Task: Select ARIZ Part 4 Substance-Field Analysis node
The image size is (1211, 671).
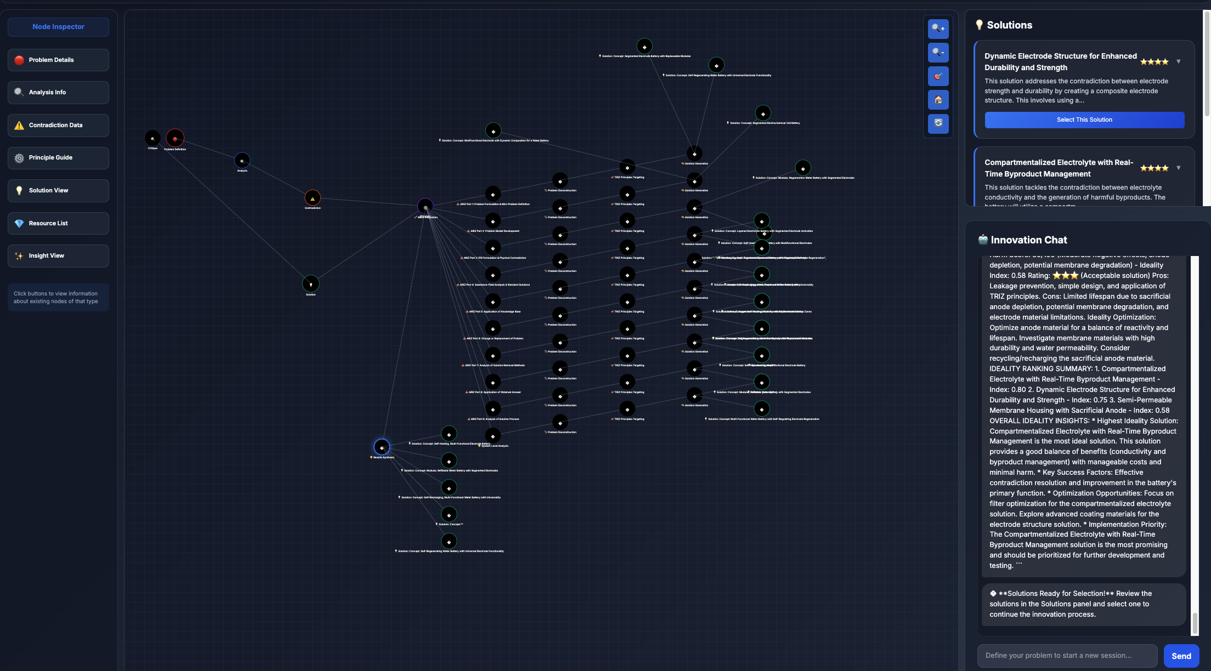Action: click(493, 275)
